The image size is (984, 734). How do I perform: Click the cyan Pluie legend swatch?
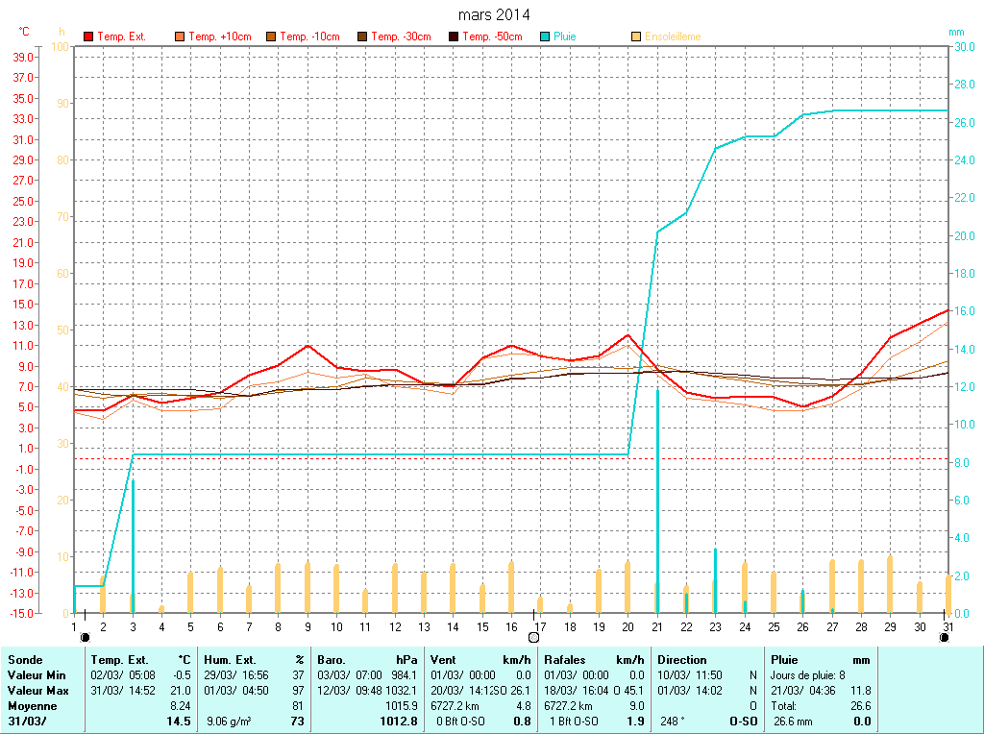[545, 37]
